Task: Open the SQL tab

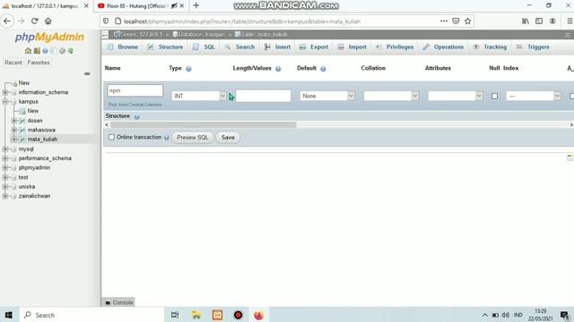Action: pos(204,47)
